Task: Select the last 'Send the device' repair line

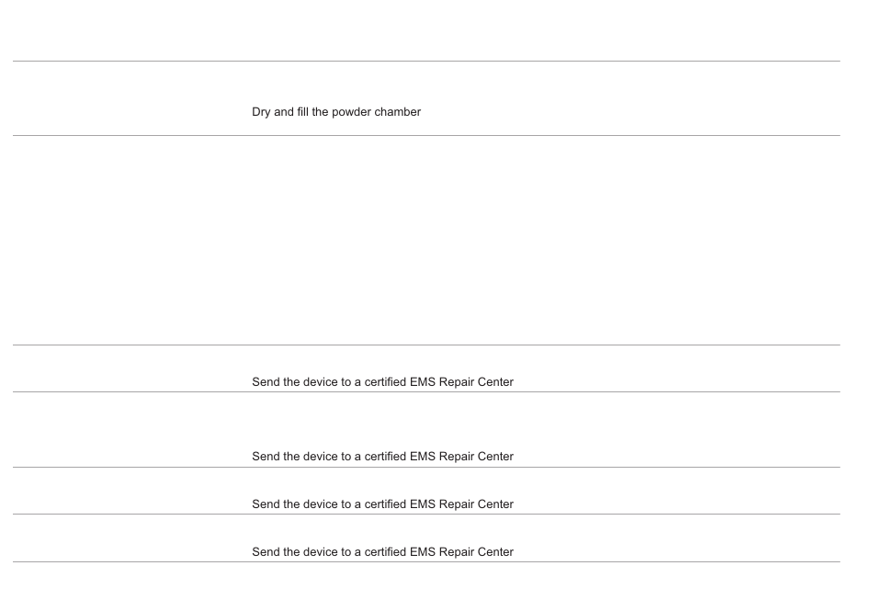Action: pos(382,552)
